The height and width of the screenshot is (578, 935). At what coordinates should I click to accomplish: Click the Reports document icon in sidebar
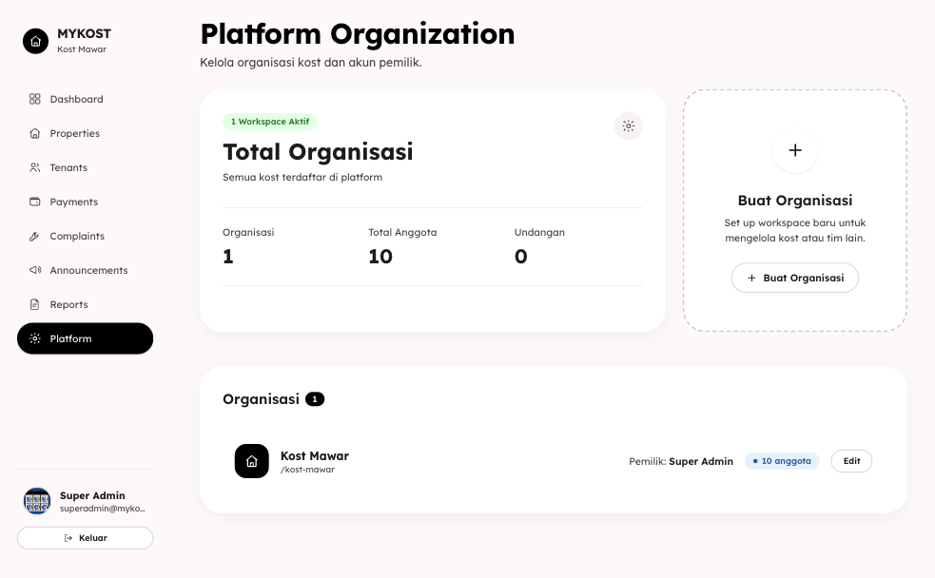pyautogui.click(x=35, y=304)
